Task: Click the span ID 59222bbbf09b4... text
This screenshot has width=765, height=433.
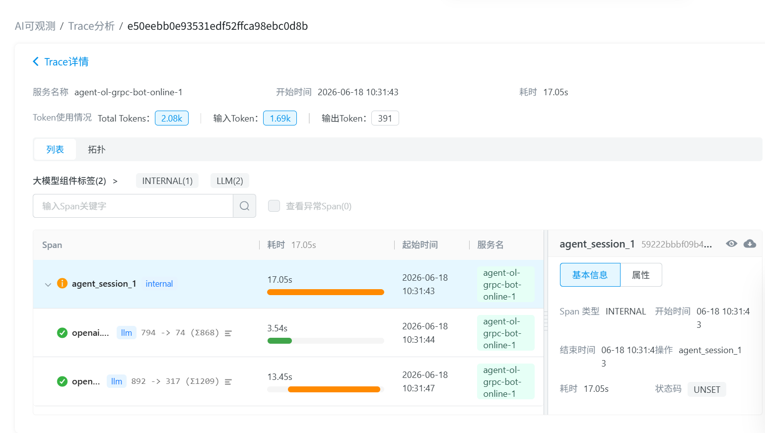Action: [677, 244]
